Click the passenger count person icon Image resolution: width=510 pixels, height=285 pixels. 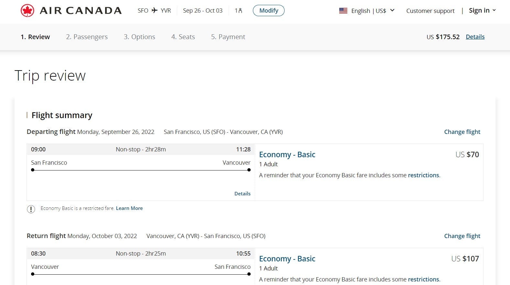point(240,11)
